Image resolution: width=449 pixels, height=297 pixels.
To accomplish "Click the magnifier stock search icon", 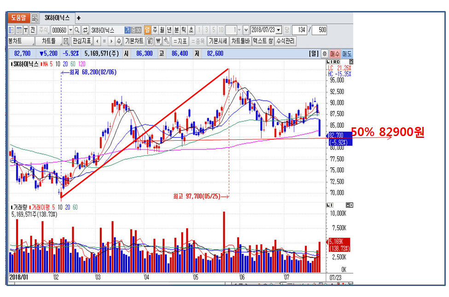I will (x=77, y=30).
